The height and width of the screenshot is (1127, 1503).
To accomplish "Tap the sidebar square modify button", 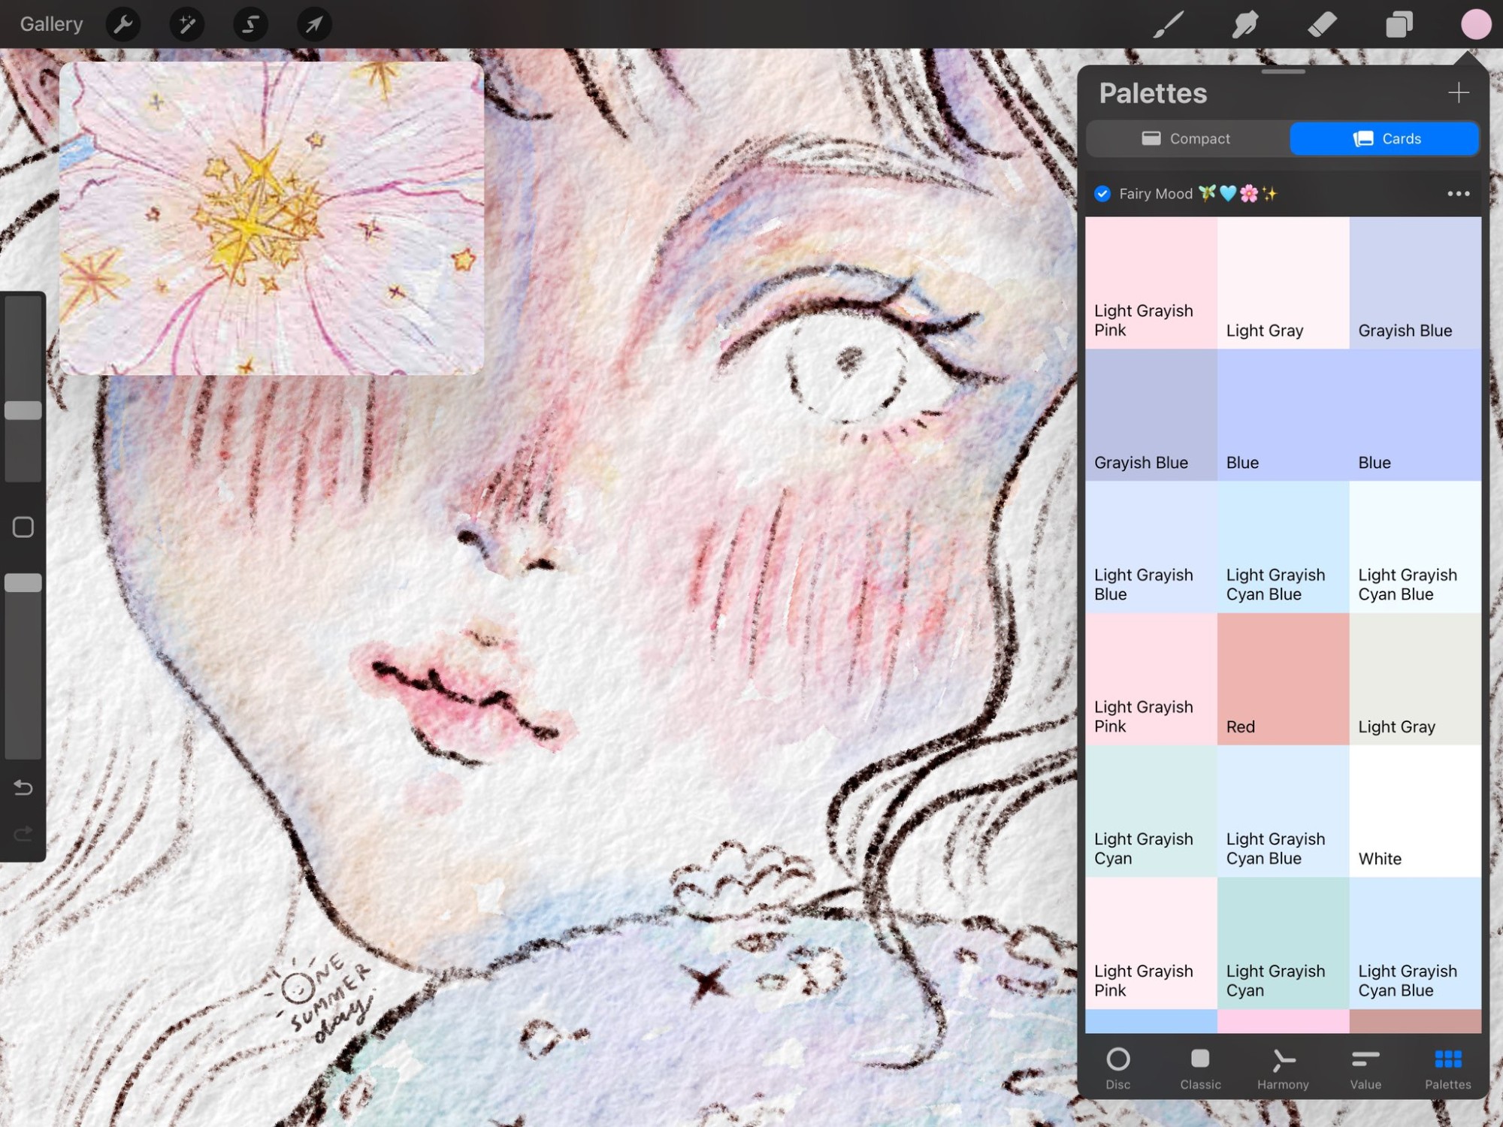I will 23,527.
